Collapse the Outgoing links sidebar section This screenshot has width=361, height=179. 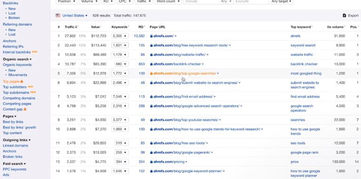point(17,140)
